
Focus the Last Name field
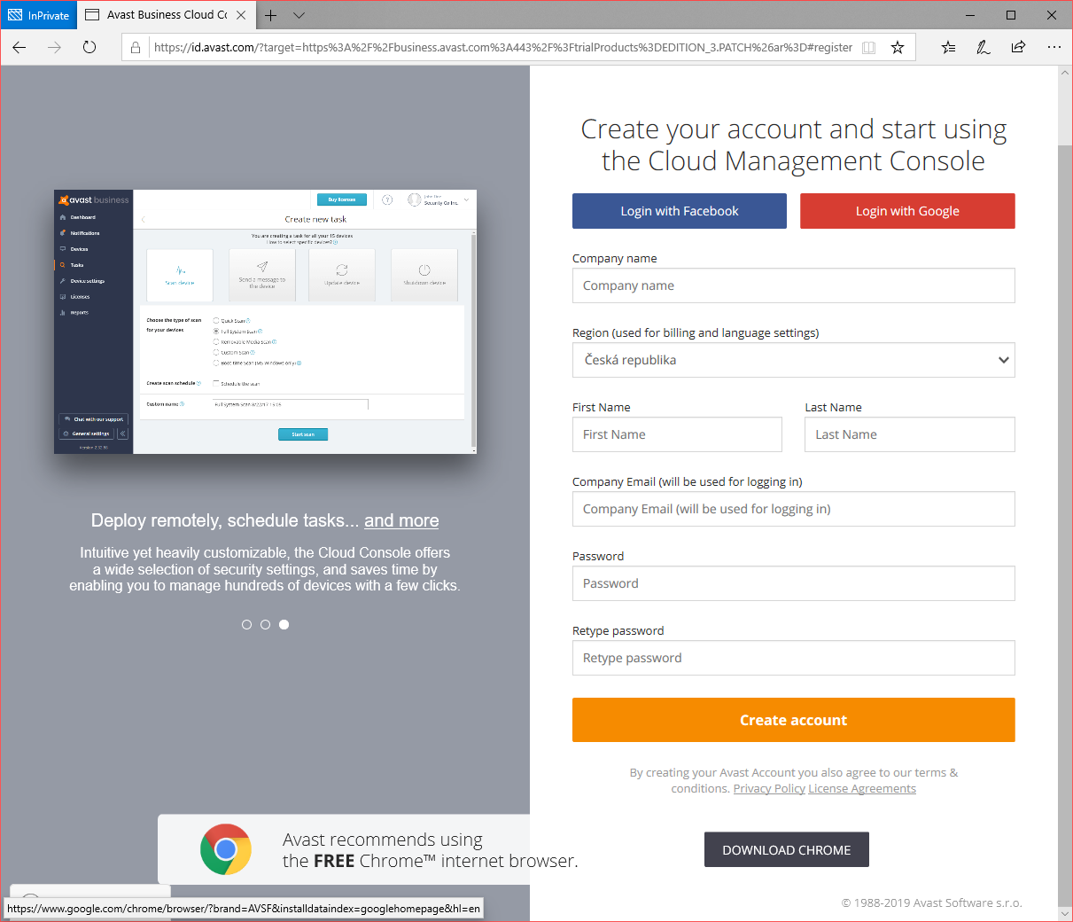[x=910, y=434]
